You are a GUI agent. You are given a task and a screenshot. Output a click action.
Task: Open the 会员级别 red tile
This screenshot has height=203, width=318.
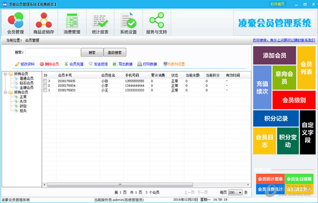click(x=294, y=100)
